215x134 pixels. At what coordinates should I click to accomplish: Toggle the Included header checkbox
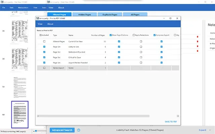pyautogui.click(x=40, y=35)
